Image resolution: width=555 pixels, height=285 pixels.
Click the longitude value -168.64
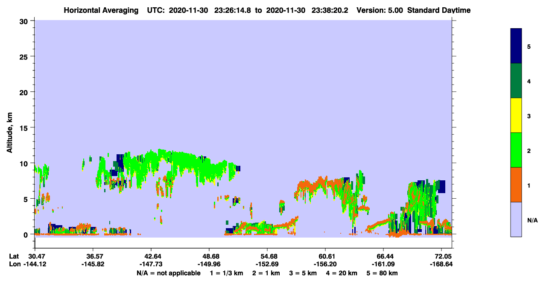441,264
